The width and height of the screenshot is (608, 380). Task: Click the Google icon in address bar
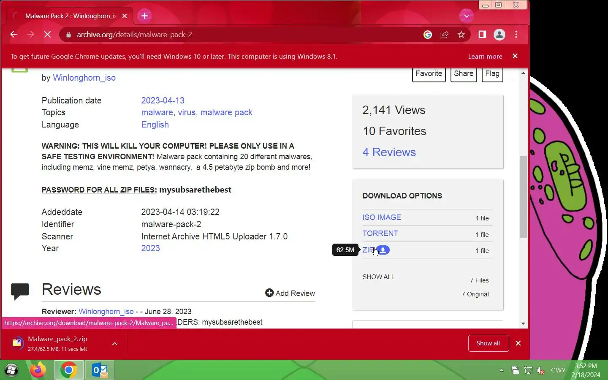428,35
